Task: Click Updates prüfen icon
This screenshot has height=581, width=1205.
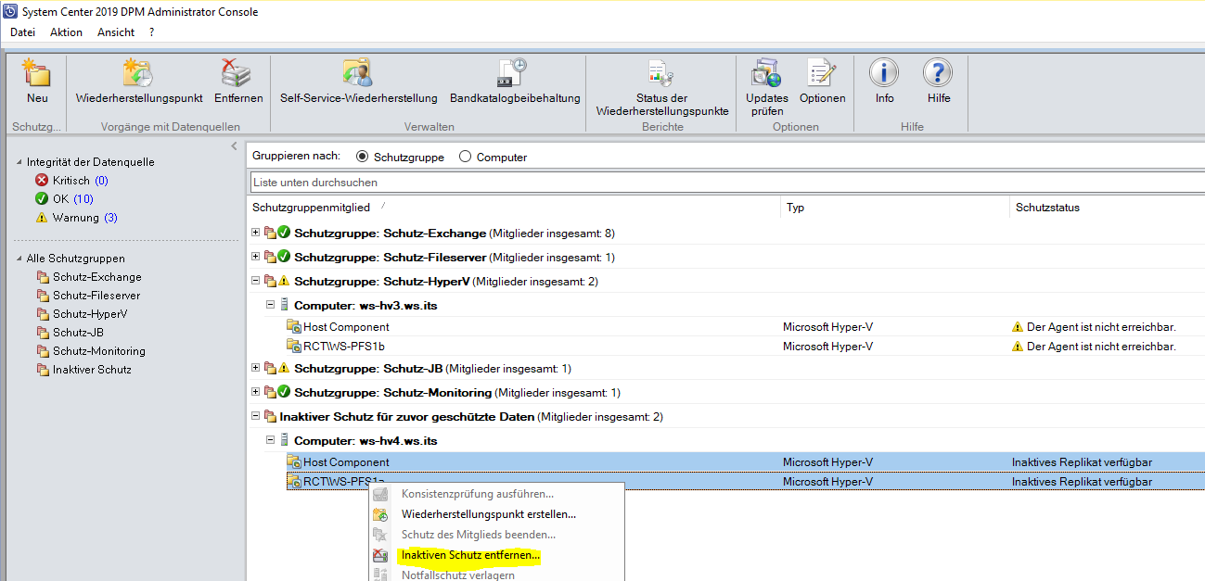Action: pyautogui.click(x=766, y=72)
